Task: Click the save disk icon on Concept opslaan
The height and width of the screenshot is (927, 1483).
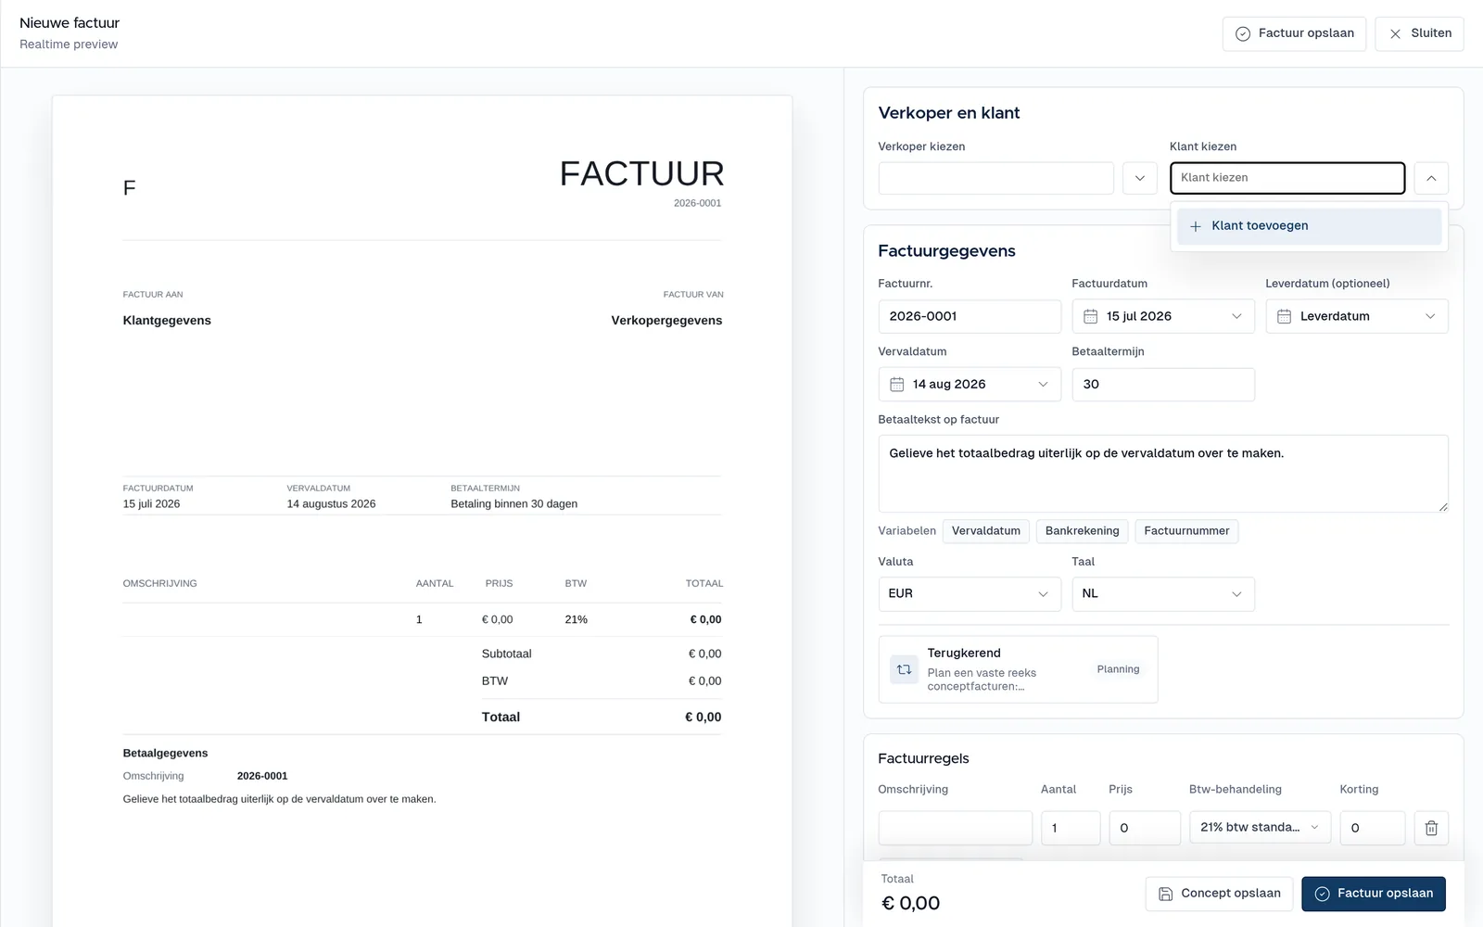Action: pos(1166,894)
